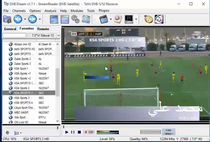Start recording with clapperboard icon
Image resolution: width=210 pixels, height=142 pixels.
coord(104,19)
